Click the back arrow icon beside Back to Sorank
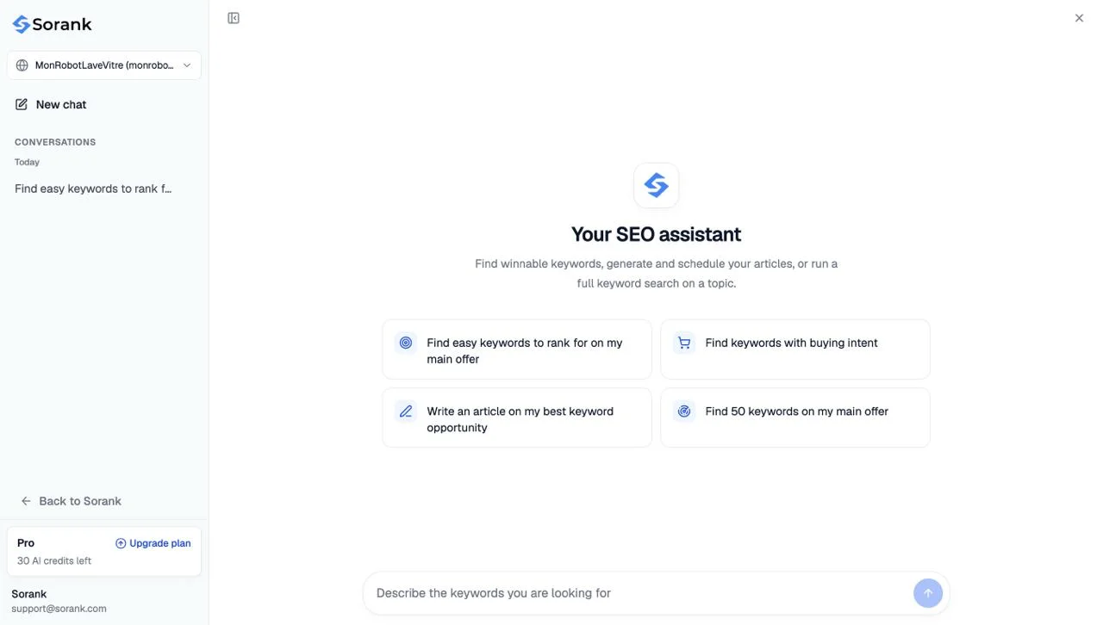Image resolution: width=1103 pixels, height=625 pixels. pyautogui.click(x=26, y=501)
